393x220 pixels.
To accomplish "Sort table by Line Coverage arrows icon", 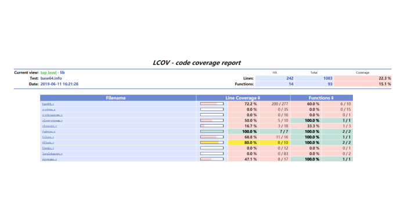I will [x=259, y=98].
